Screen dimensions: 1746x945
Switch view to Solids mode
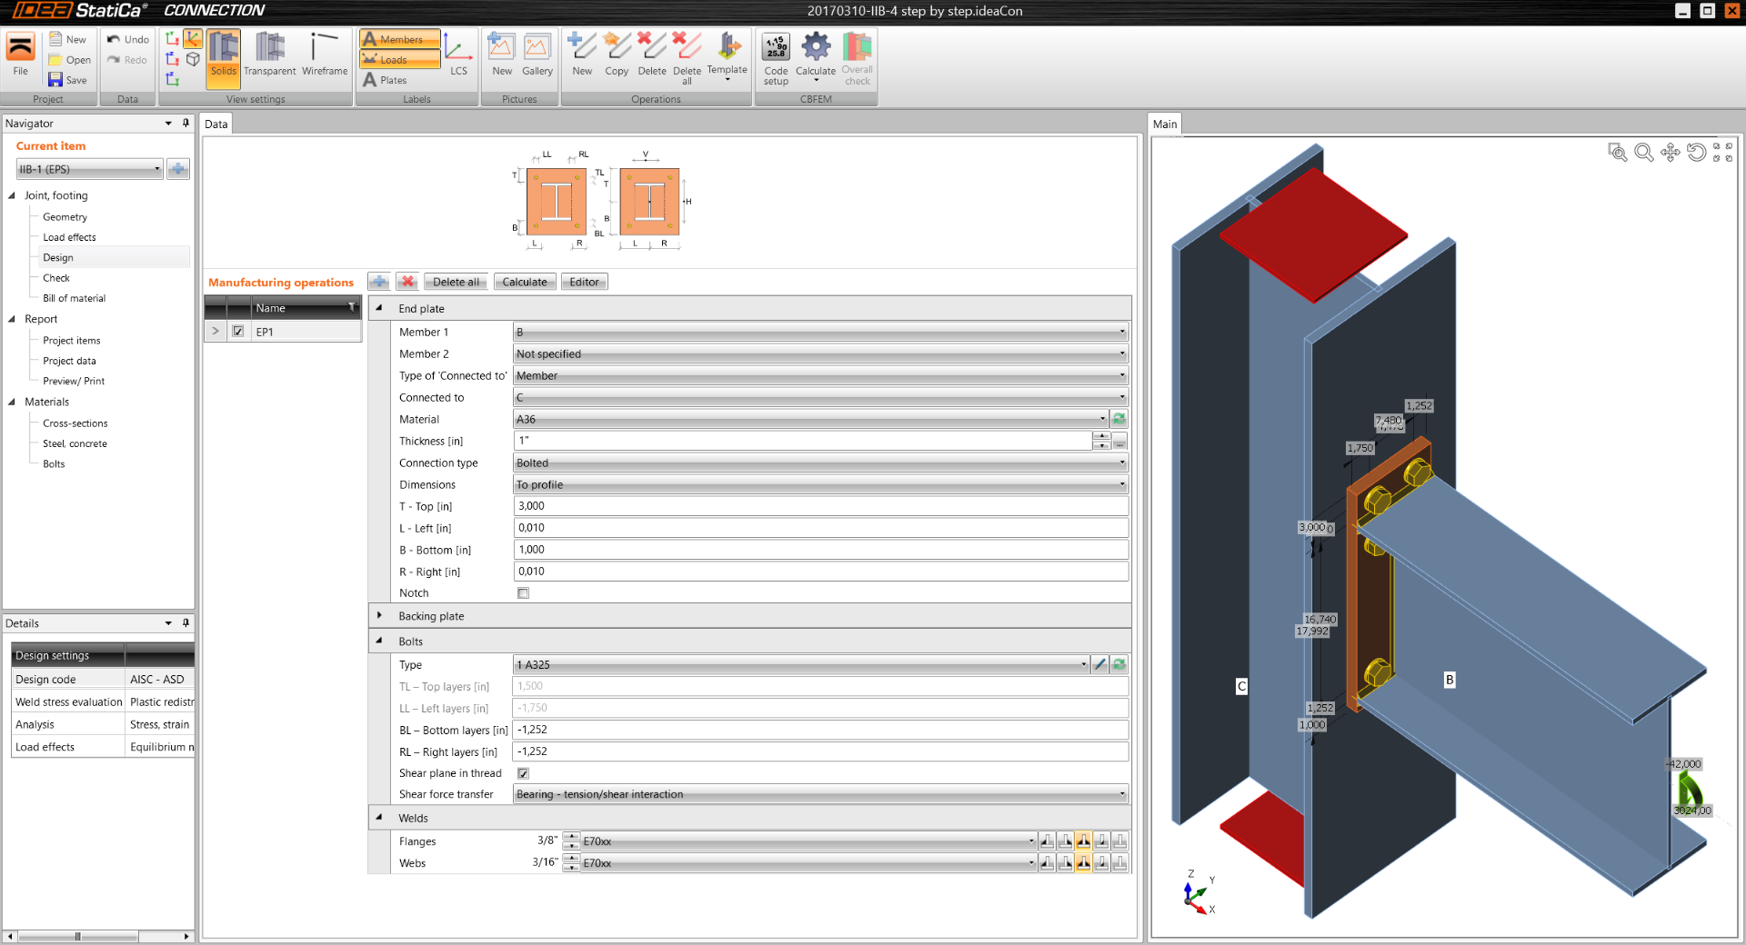223,55
